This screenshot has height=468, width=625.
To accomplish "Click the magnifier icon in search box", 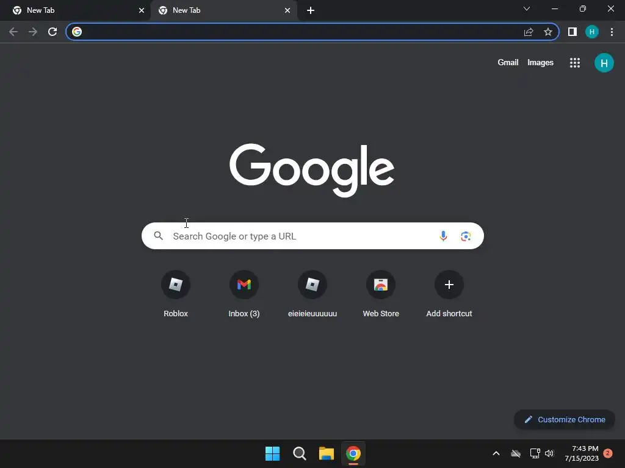I will [158, 236].
